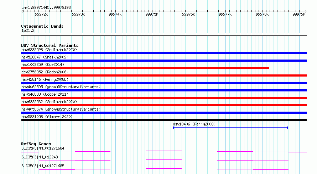Open variant label nsv5831058 (Almarri2020)

point(47,117)
